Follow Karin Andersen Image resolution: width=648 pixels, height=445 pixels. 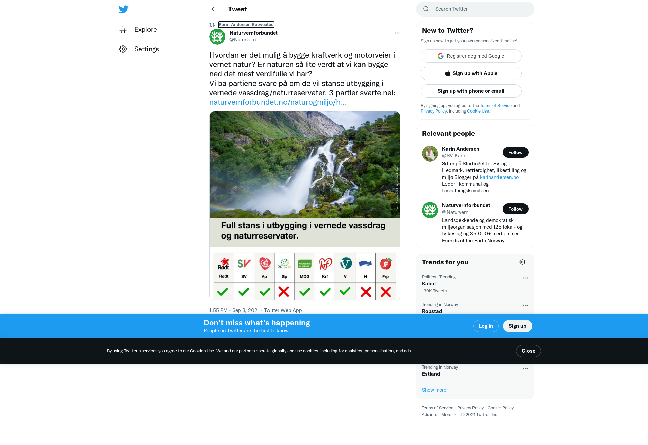pyautogui.click(x=515, y=152)
